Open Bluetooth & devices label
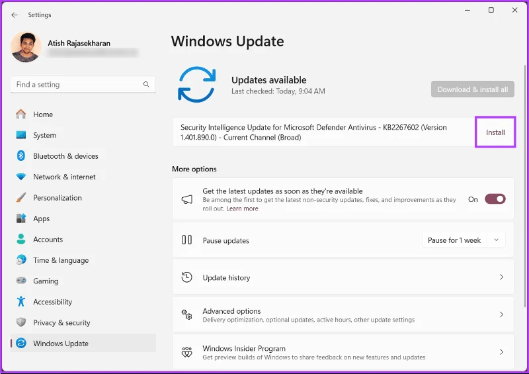 65,156
